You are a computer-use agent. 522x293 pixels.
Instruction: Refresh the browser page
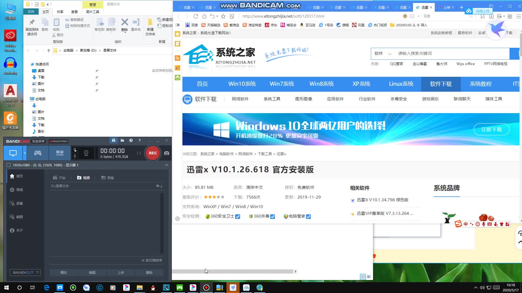click(x=195, y=16)
